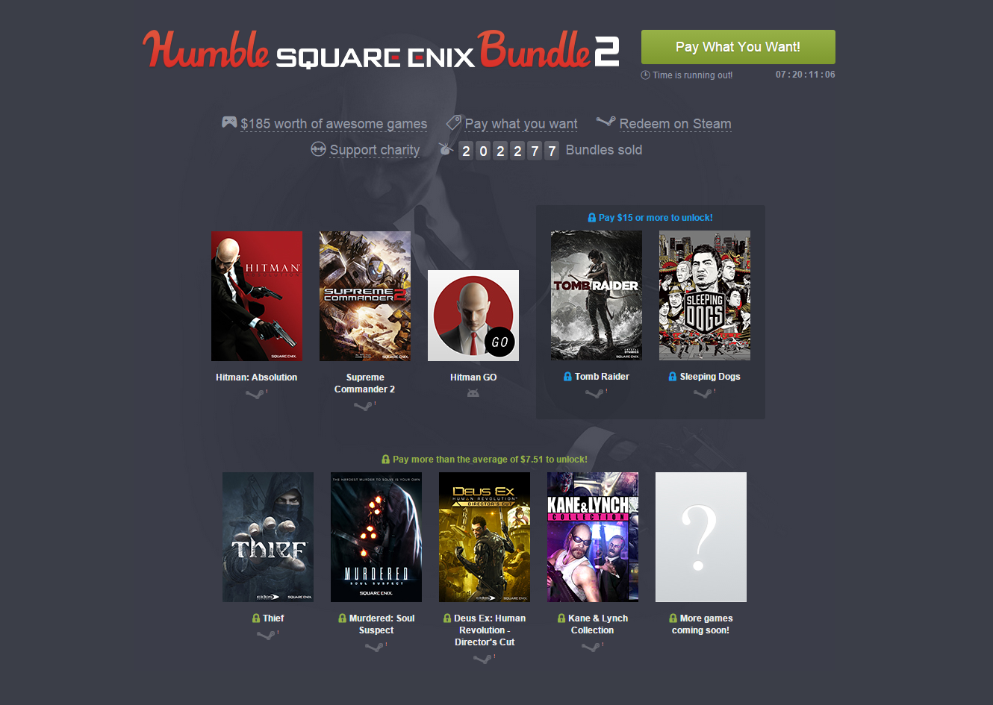993x705 pixels.
Task: Click the Steam icon under Sleeping Dogs
Action: click(x=703, y=392)
